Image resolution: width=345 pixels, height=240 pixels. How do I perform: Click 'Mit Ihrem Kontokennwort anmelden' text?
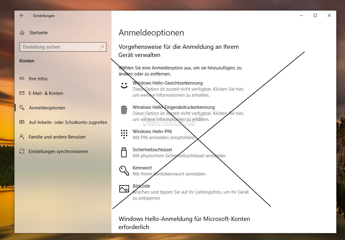tap(169, 174)
